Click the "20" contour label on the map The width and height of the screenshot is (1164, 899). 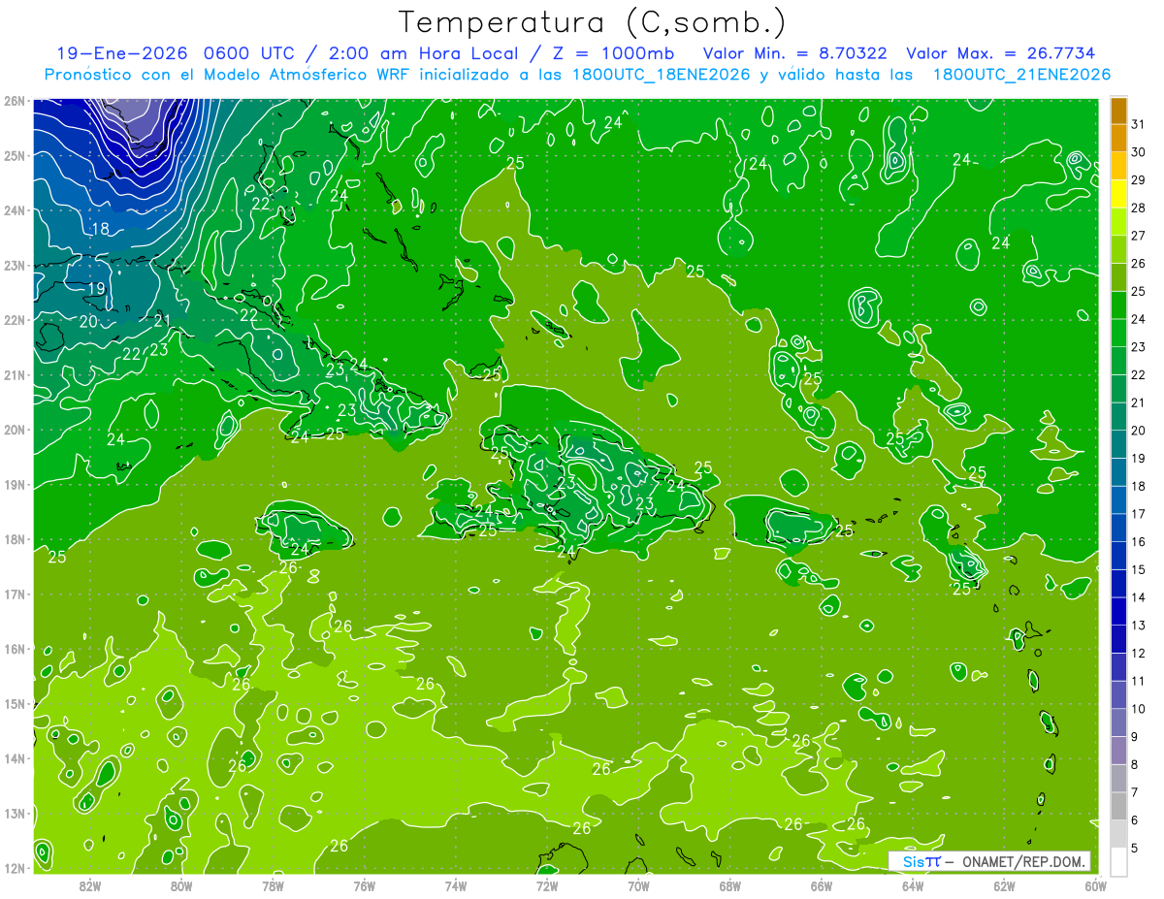tap(88, 322)
